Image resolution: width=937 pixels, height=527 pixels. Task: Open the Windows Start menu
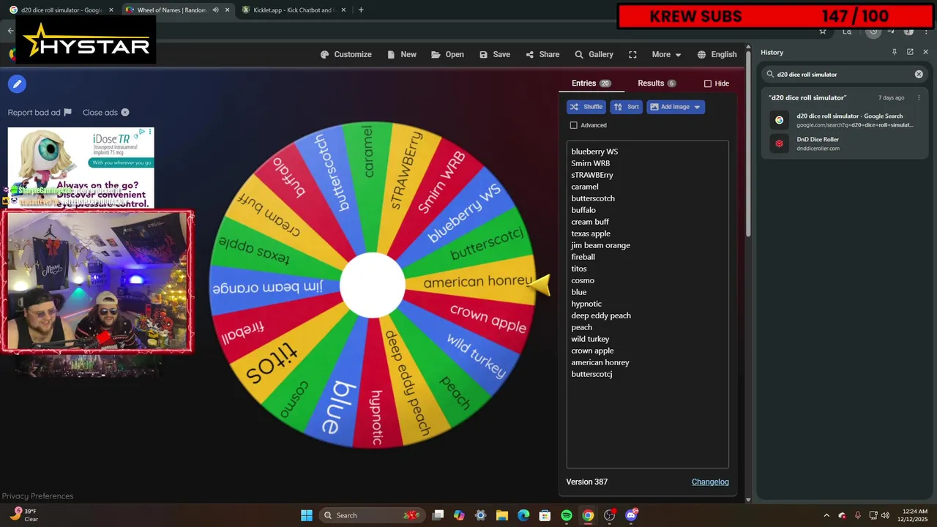(x=307, y=515)
